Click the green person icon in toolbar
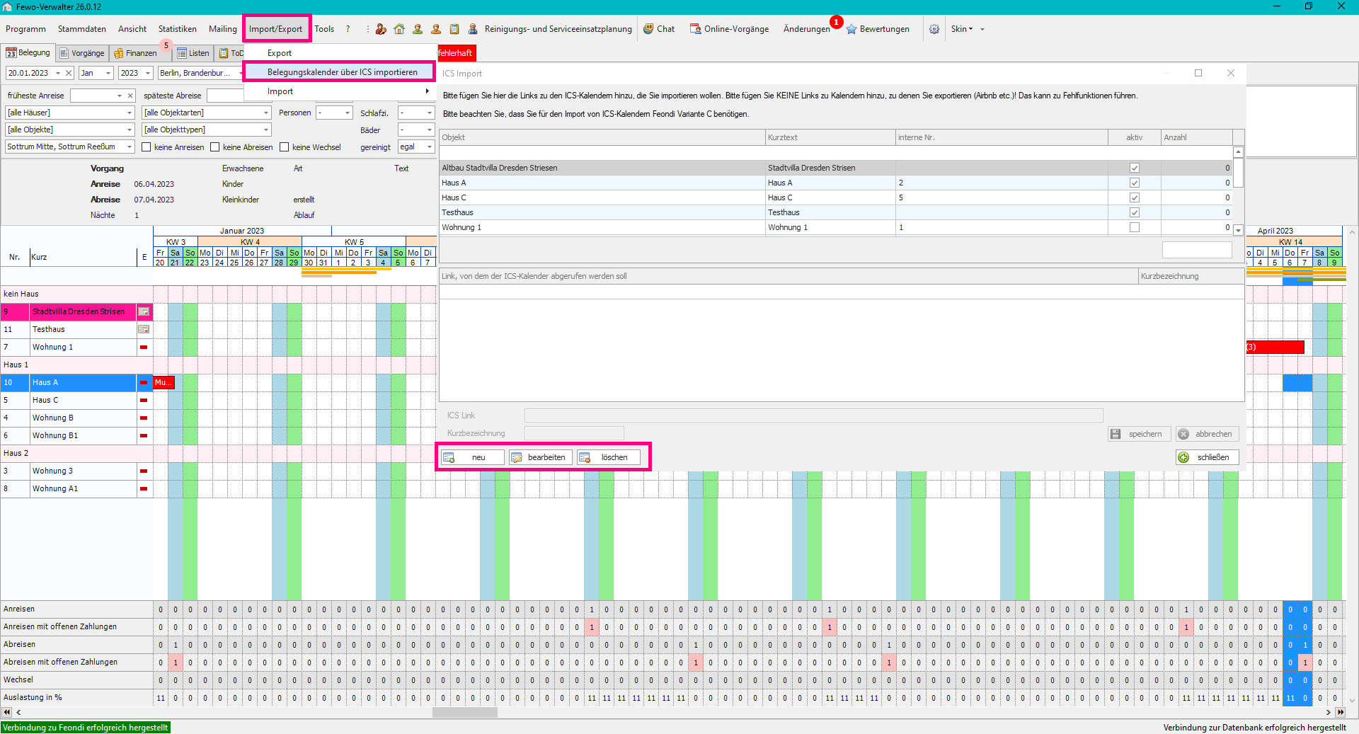This screenshot has height=734, width=1359. (418, 29)
